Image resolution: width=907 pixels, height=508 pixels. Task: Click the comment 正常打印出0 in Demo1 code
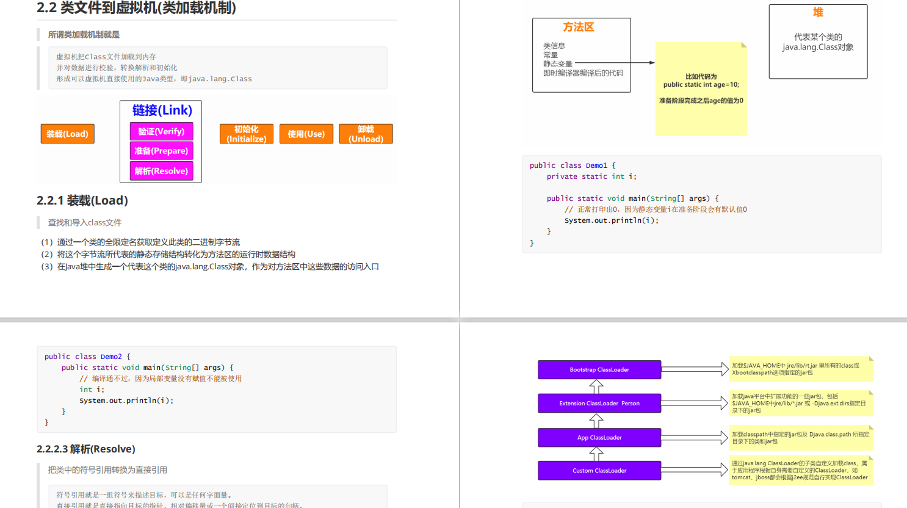click(656, 209)
